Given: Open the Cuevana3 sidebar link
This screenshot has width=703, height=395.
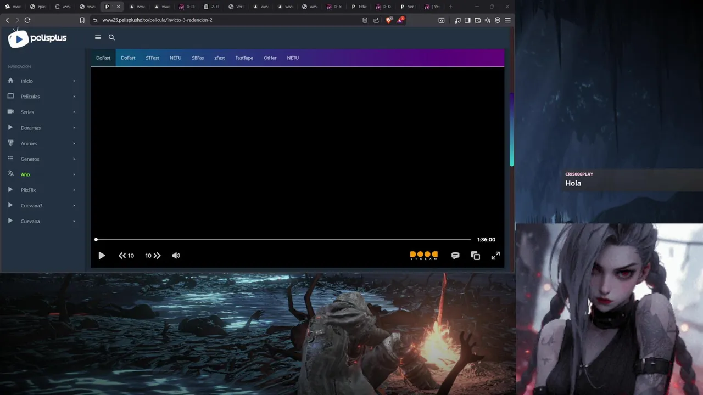Looking at the screenshot, I should [x=31, y=206].
